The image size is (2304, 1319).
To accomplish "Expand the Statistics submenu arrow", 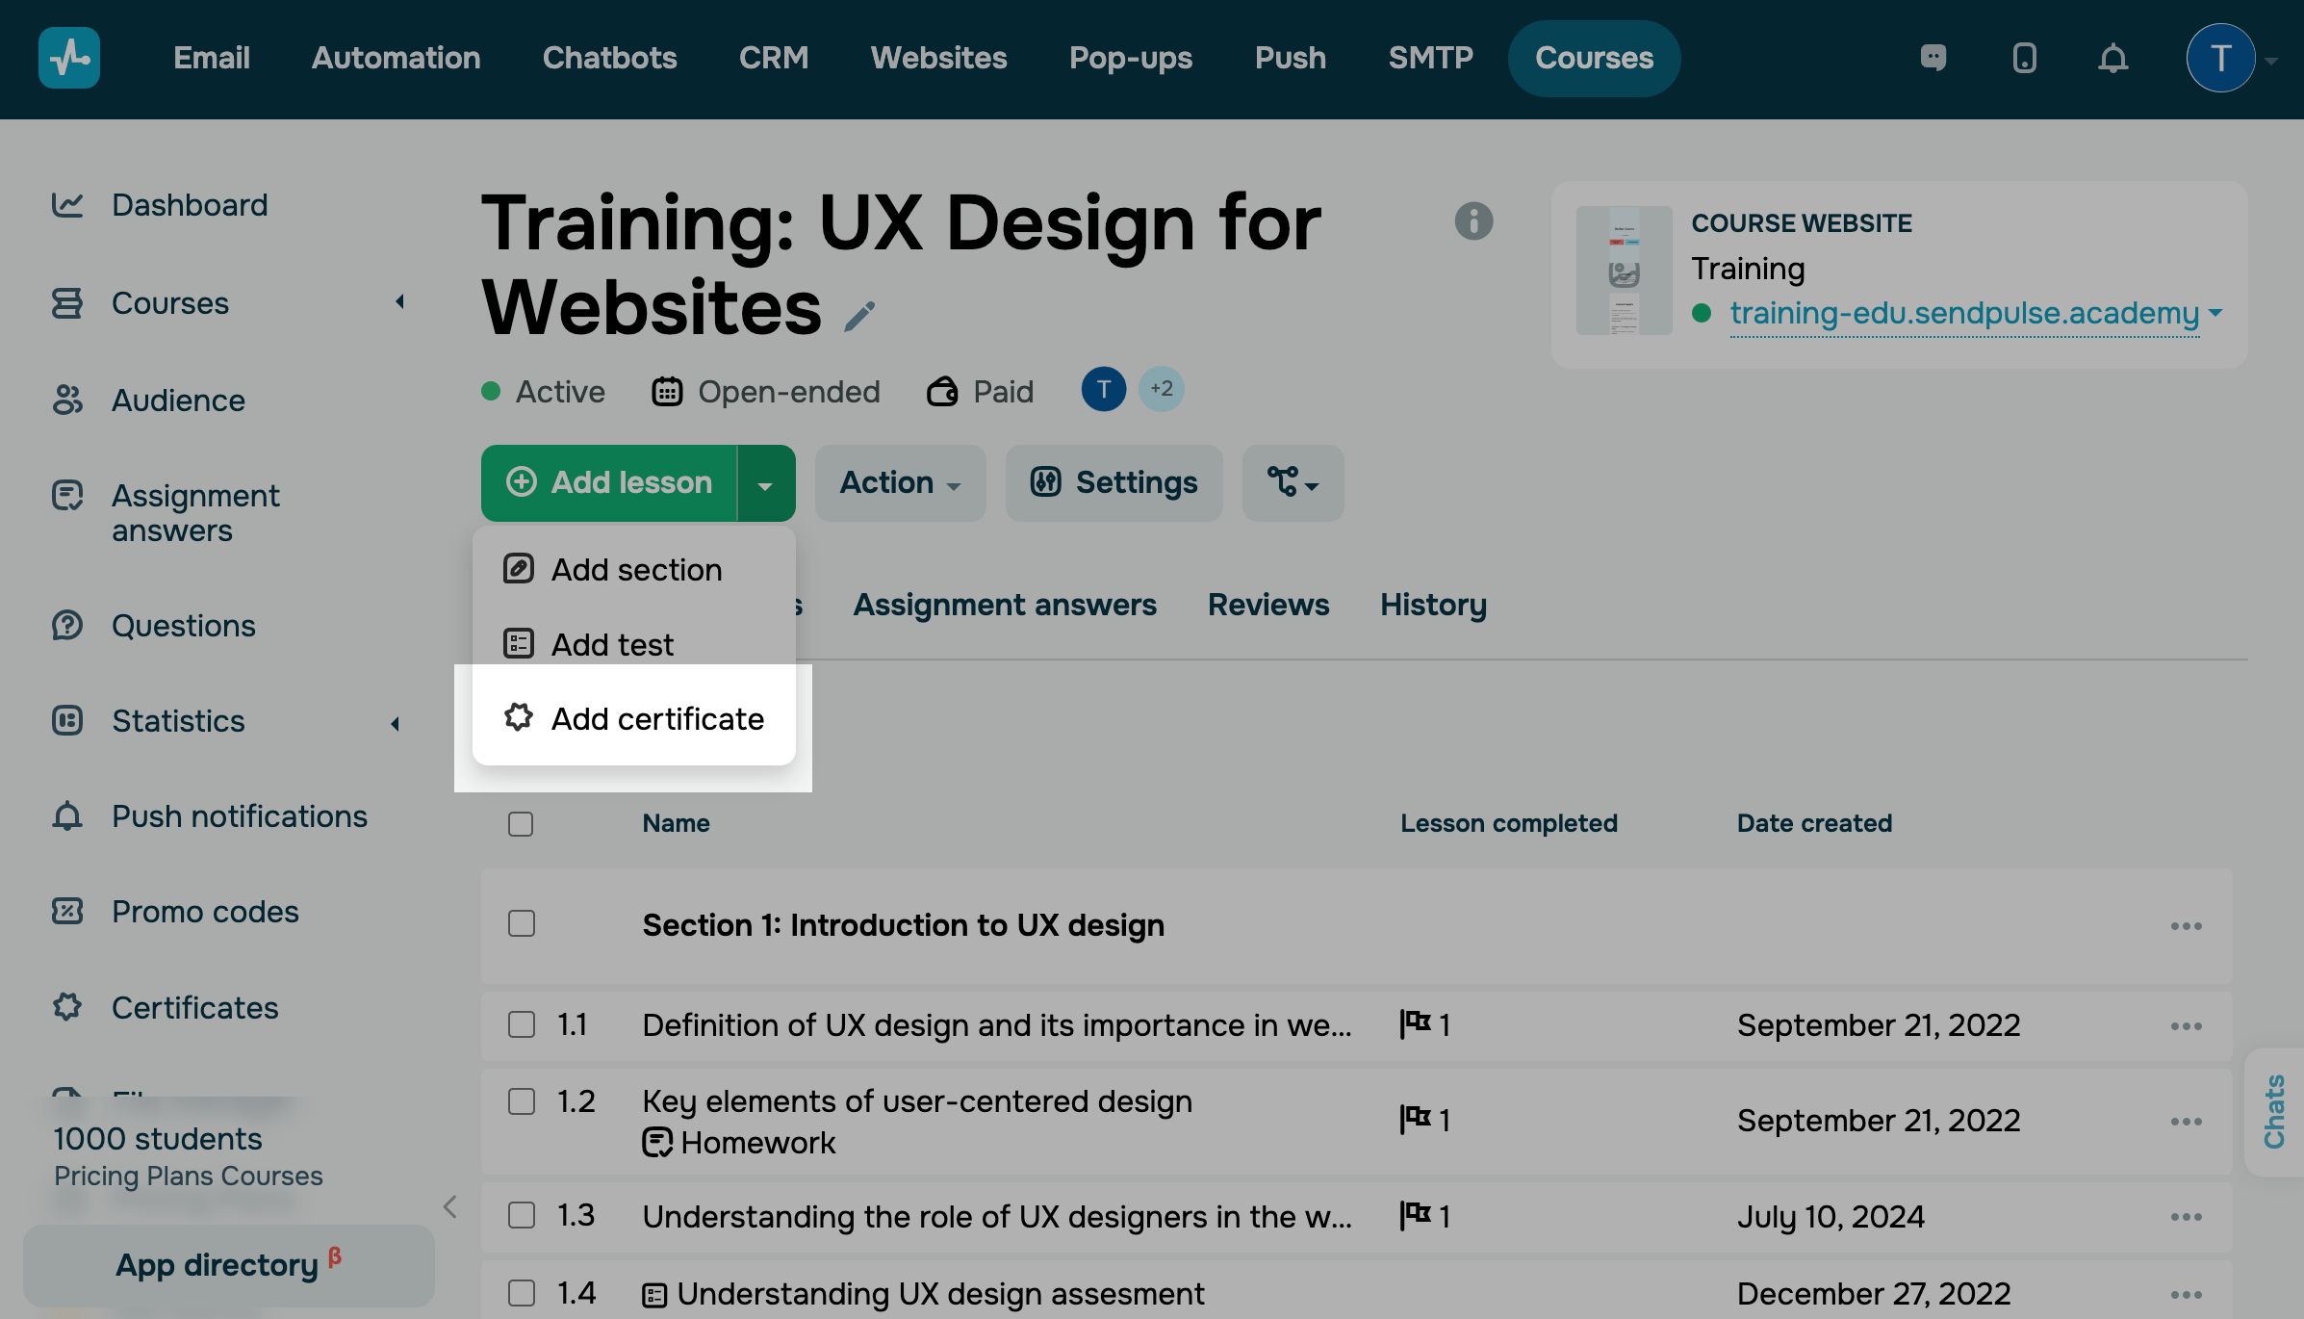I will [396, 723].
